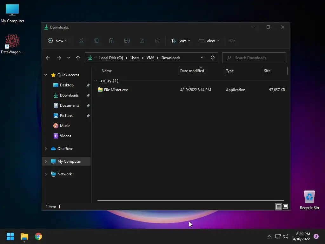The width and height of the screenshot is (325, 244).
Task: Click the horizontal scrollbar in file list
Action: (190, 200)
